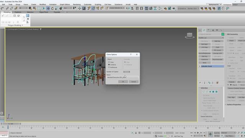
Task: Open the project path dropdown in toolbar
Action: 188,8
